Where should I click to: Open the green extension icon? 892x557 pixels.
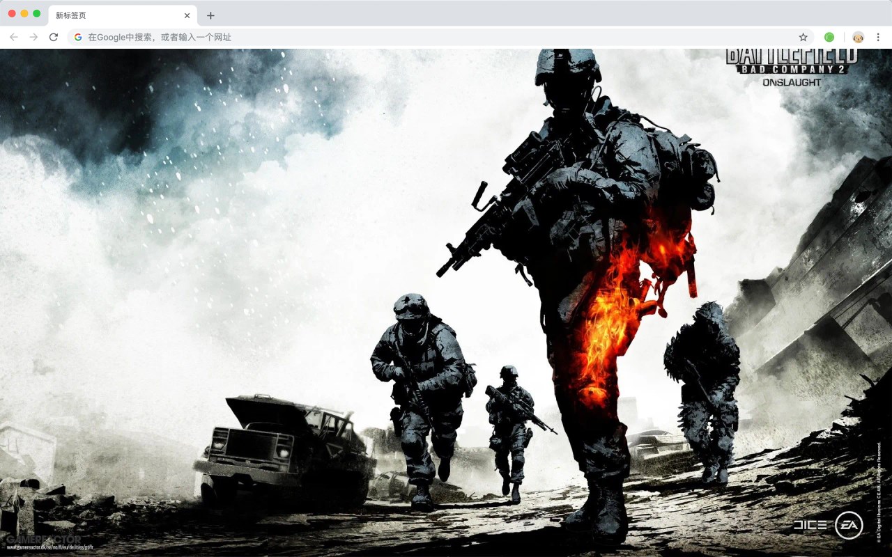829,37
